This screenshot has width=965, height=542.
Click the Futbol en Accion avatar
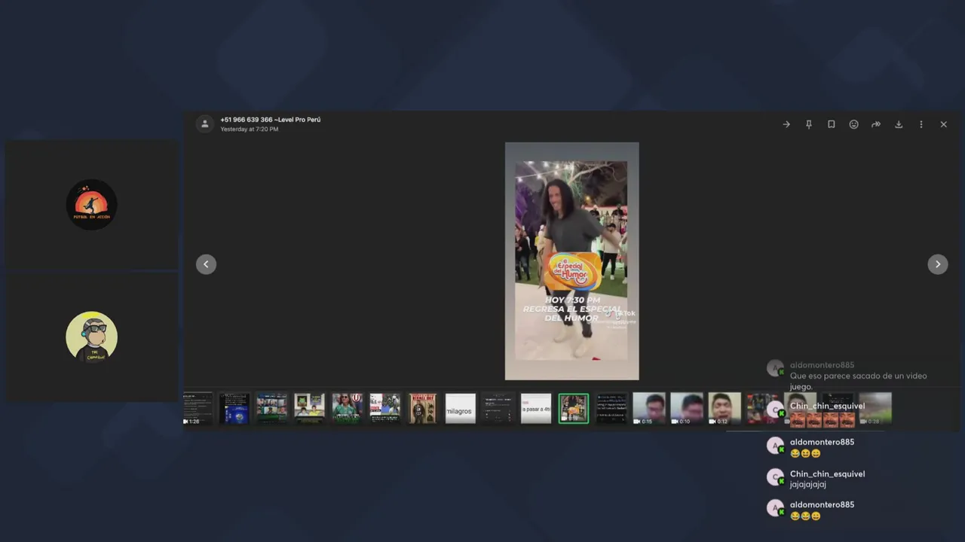tap(91, 205)
